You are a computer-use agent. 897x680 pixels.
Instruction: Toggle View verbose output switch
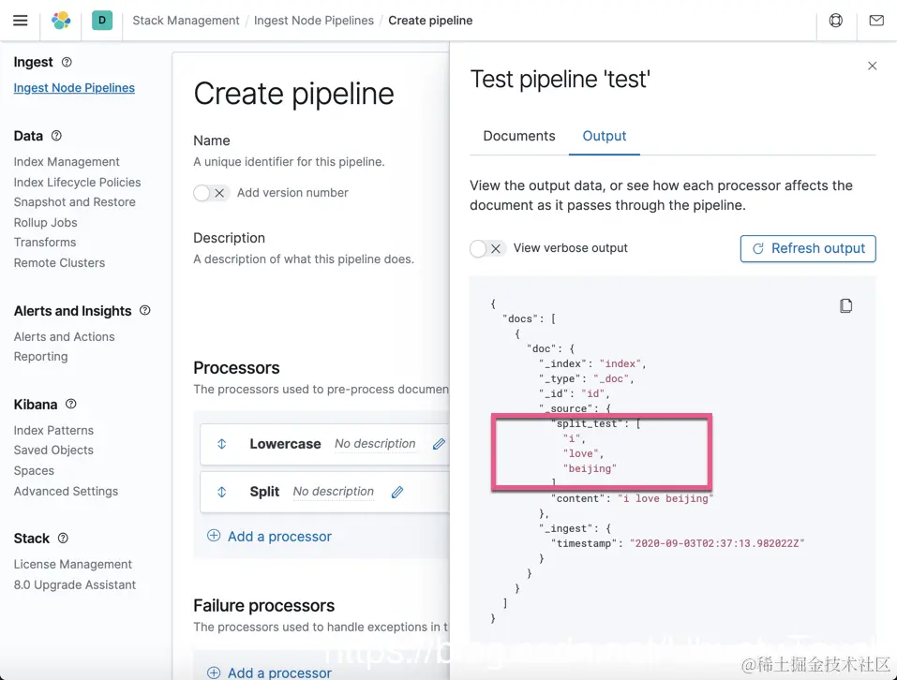(487, 248)
